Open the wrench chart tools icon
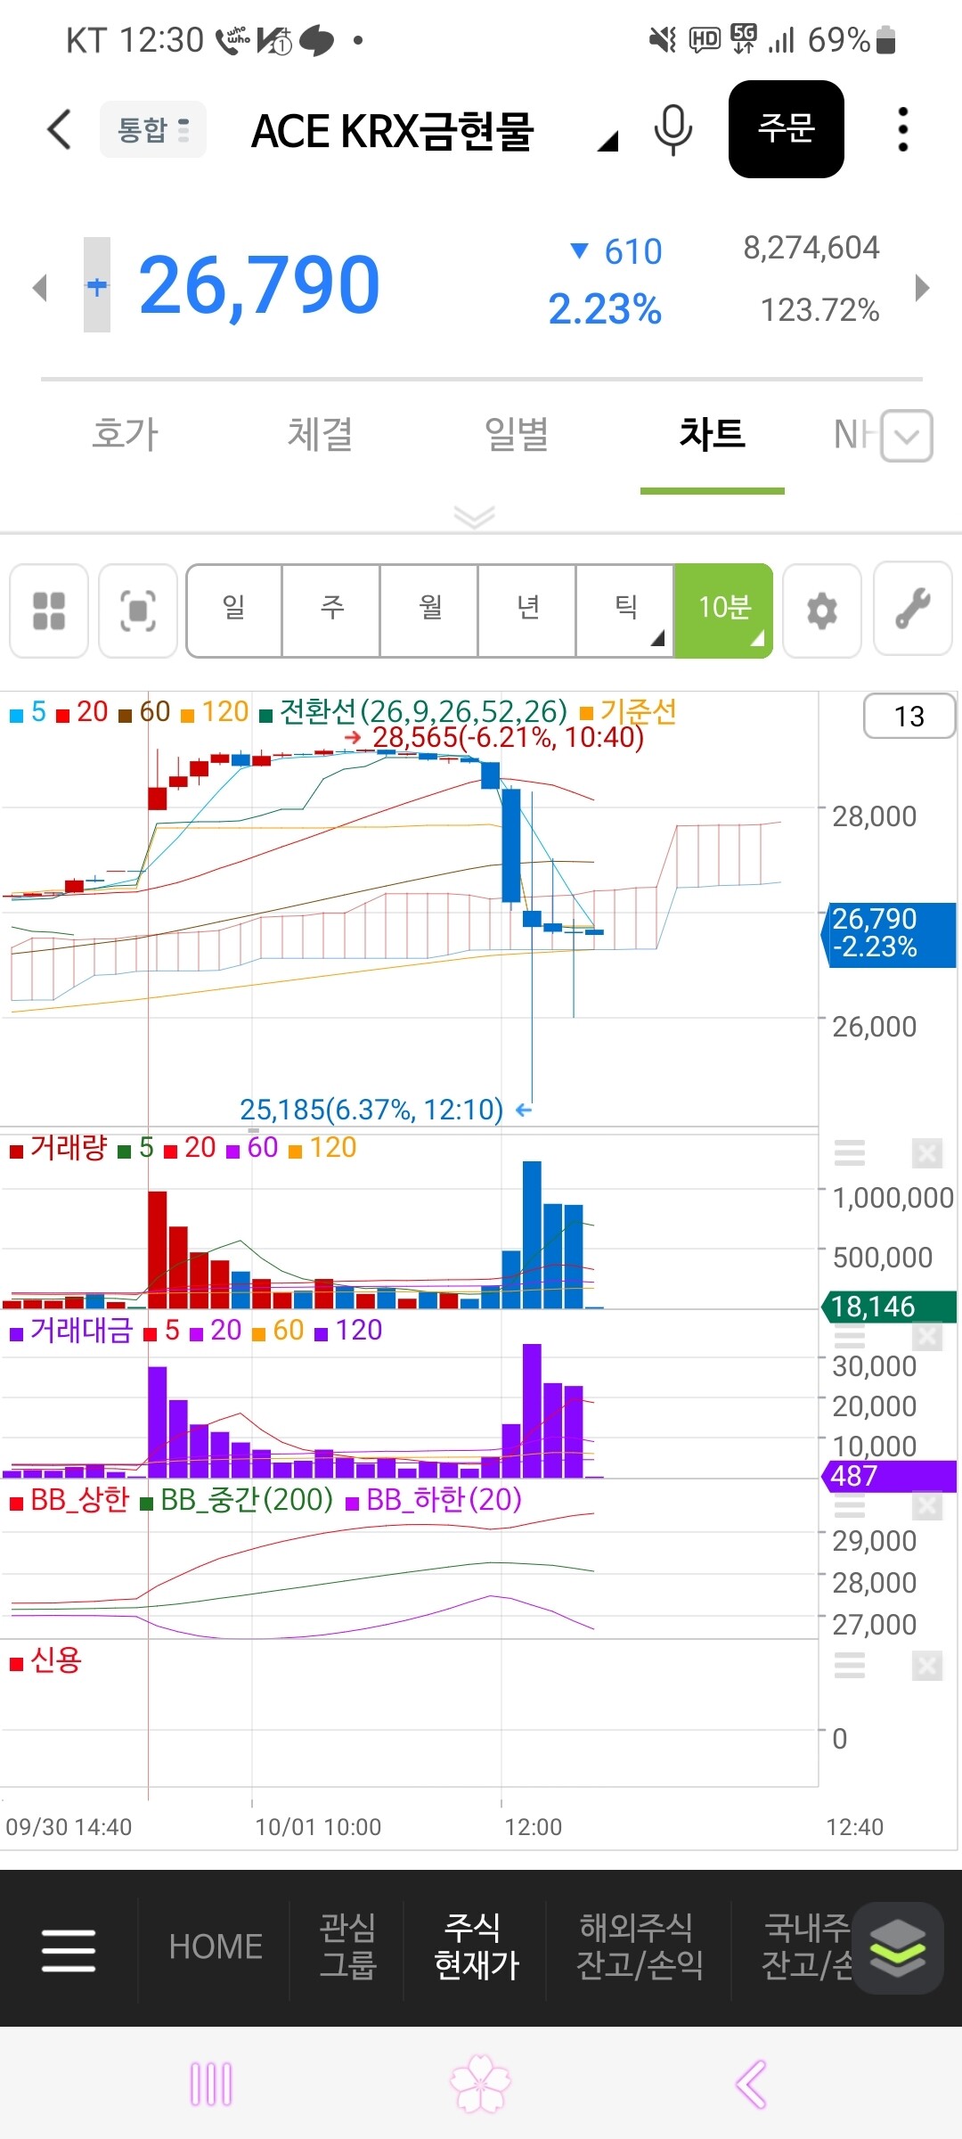The height and width of the screenshot is (2139, 962). point(913,609)
